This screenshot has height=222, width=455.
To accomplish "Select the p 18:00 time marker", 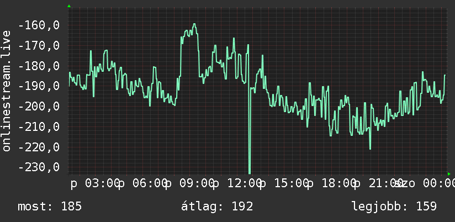I will point(331,184).
